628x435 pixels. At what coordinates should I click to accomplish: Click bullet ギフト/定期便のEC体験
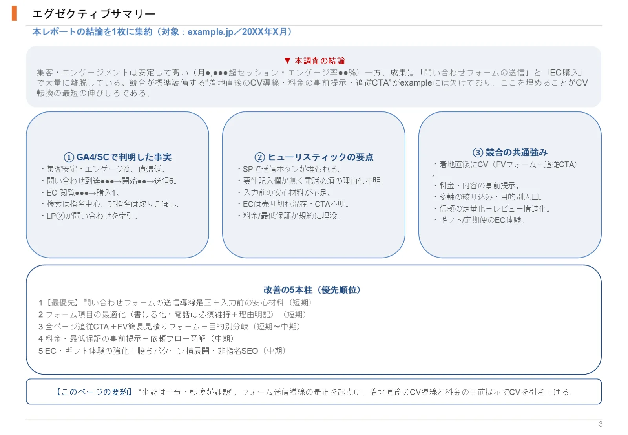click(x=479, y=220)
